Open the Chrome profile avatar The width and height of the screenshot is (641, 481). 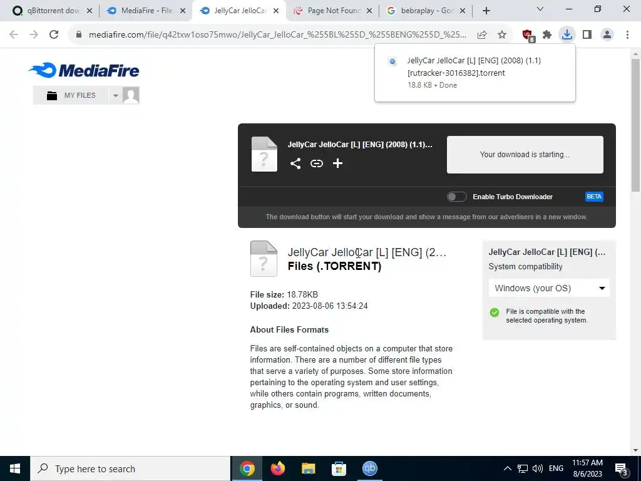pos(607,35)
